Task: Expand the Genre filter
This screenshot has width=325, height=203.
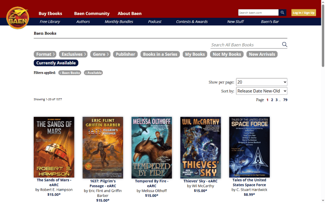Action: tap(100, 54)
